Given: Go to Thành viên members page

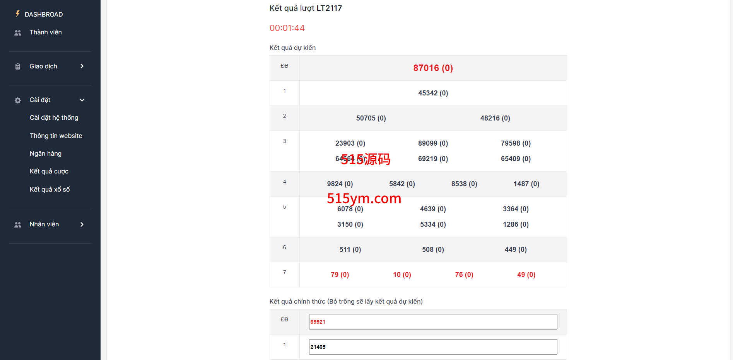Looking at the screenshot, I should [x=46, y=32].
